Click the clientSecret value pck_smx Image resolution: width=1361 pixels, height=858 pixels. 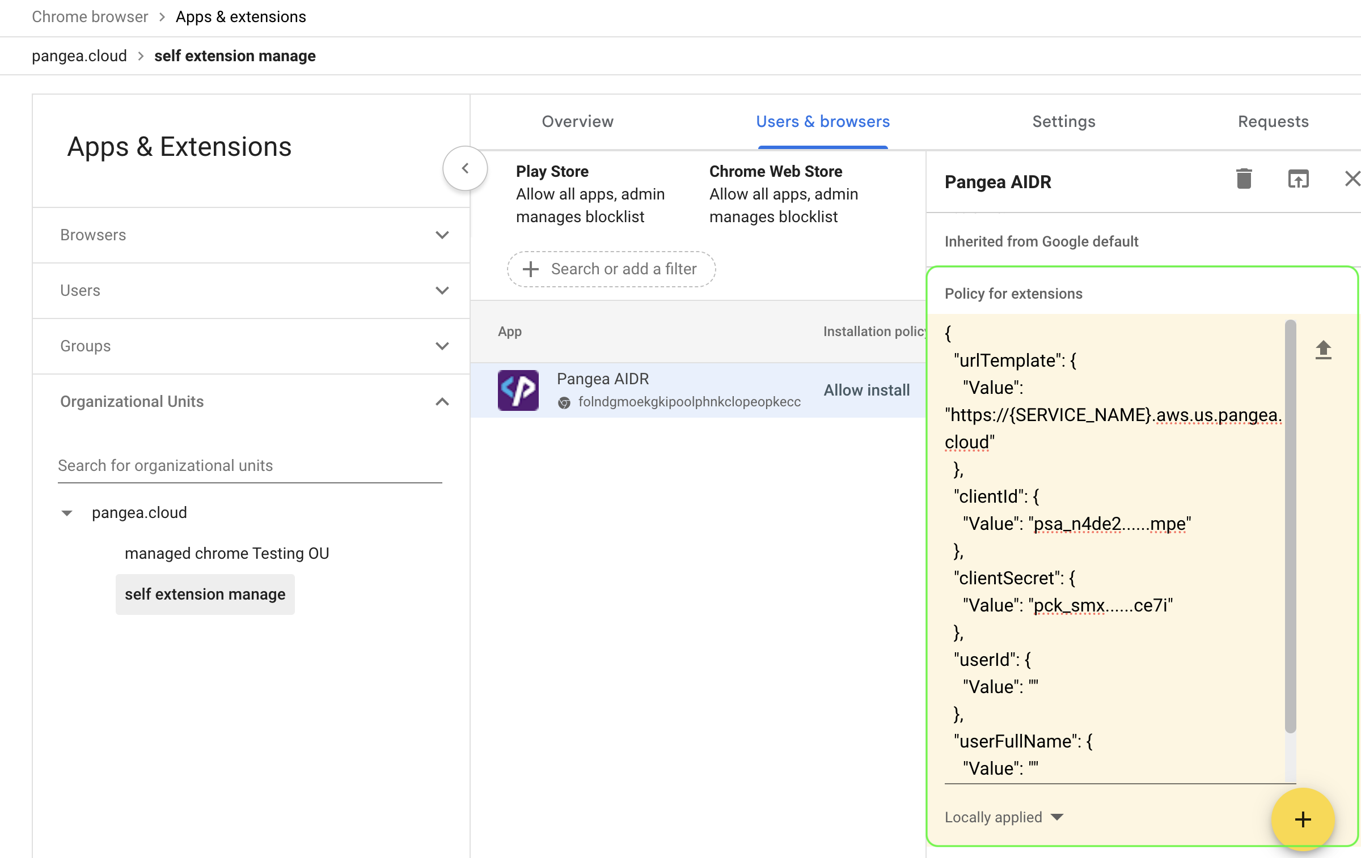coord(1100,606)
